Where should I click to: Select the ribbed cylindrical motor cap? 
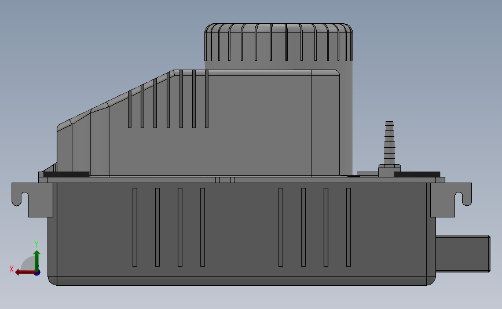click(278, 42)
